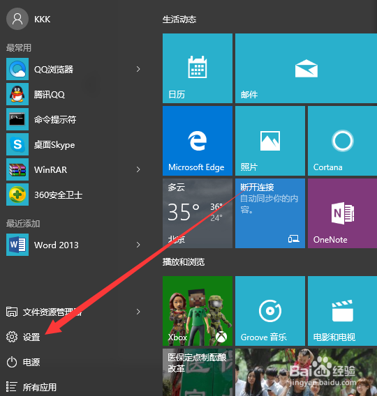Open the 日历 calendar tile
This screenshot has width=377, height=396.
tap(198, 68)
